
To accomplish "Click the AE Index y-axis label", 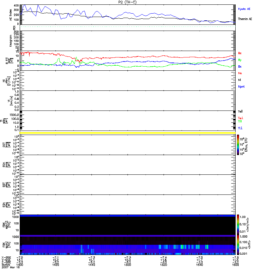I will [x=11, y=14].
